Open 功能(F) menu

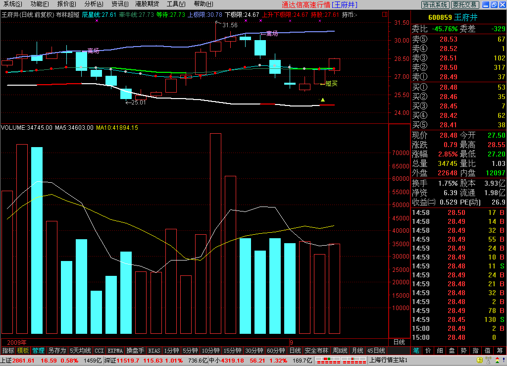[40, 4]
